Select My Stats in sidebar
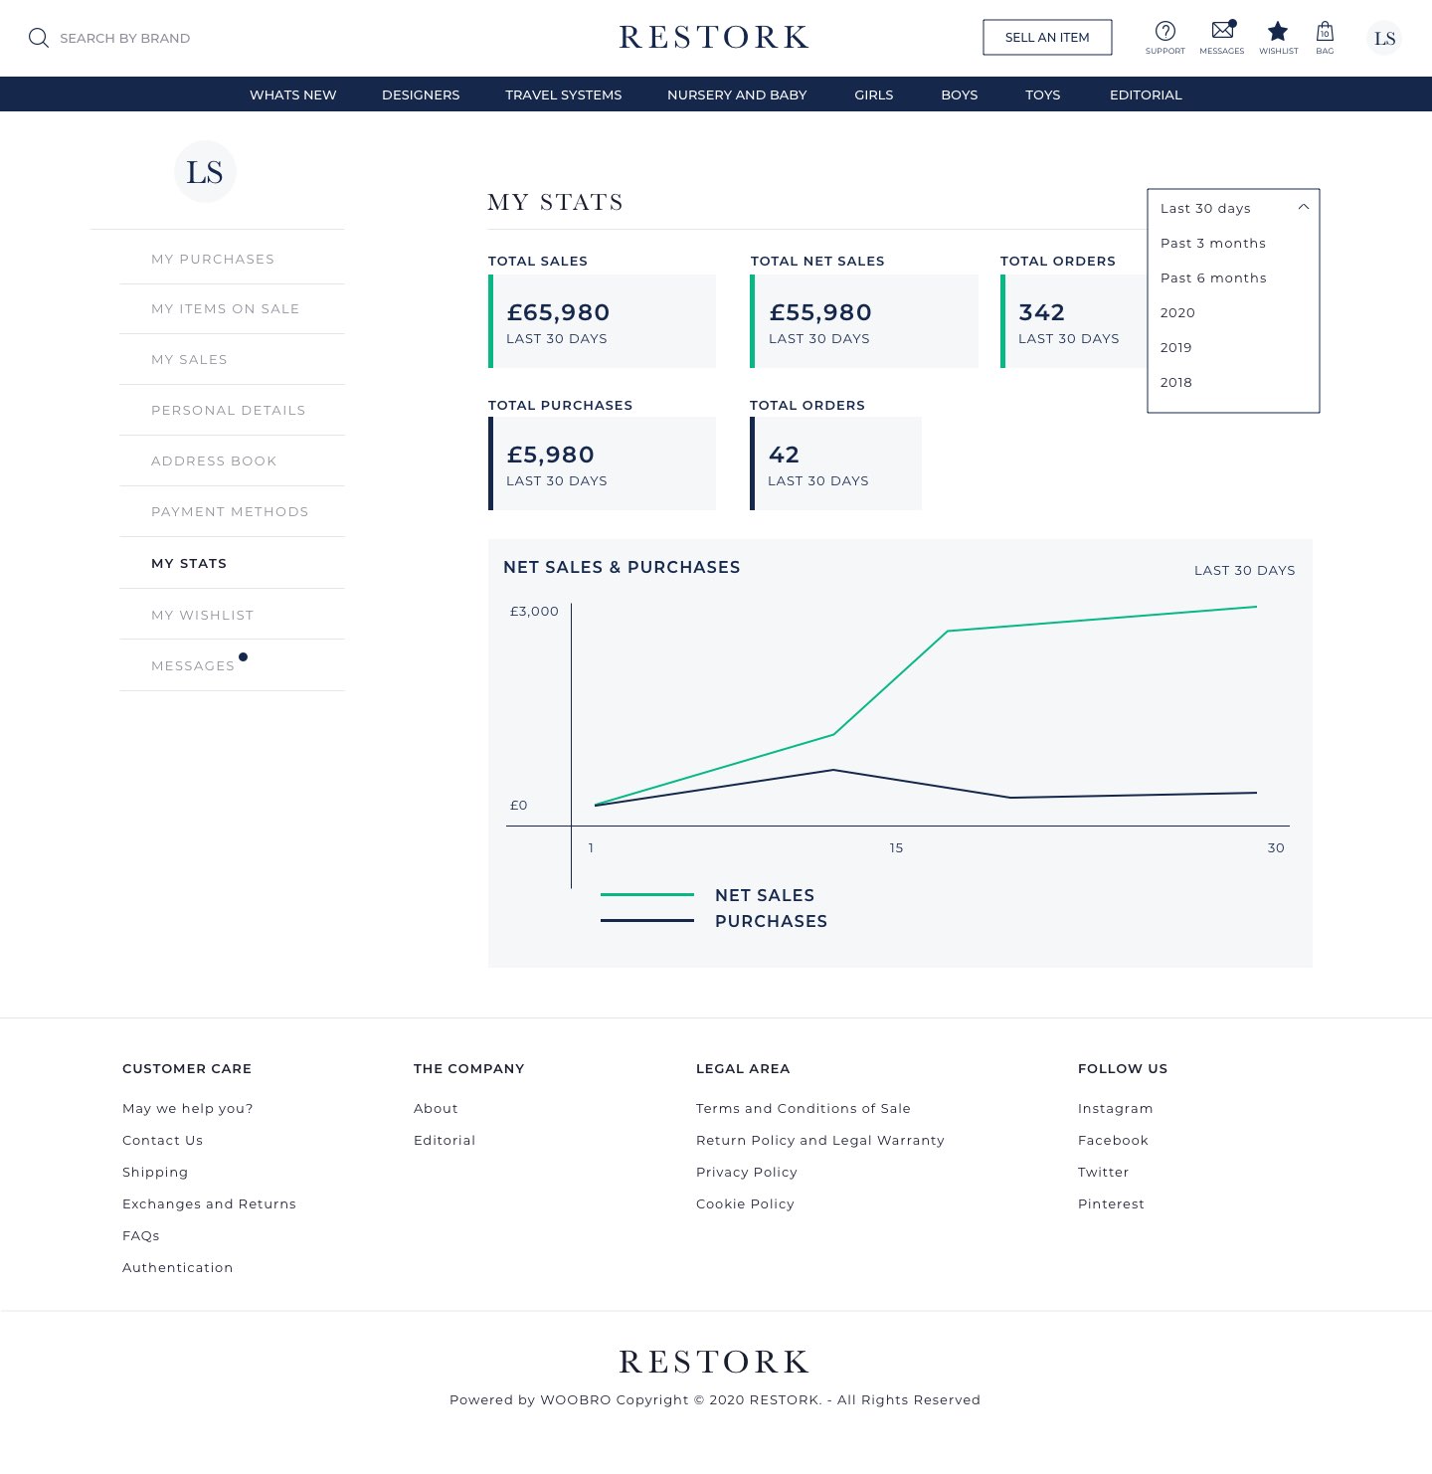1432x1474 pixels. click(x=189, y=563)
